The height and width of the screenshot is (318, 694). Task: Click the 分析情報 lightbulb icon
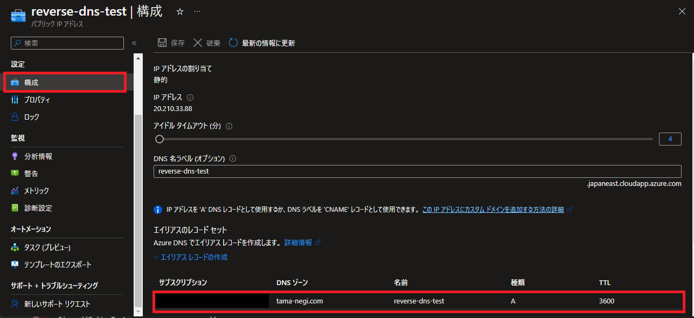[x=15, y=156]
